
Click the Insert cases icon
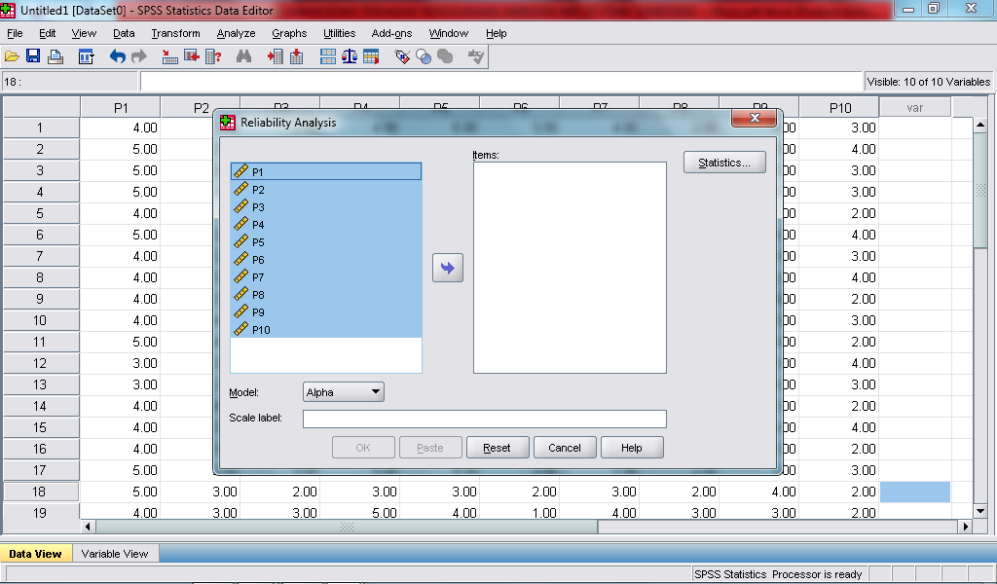[276, 56]
